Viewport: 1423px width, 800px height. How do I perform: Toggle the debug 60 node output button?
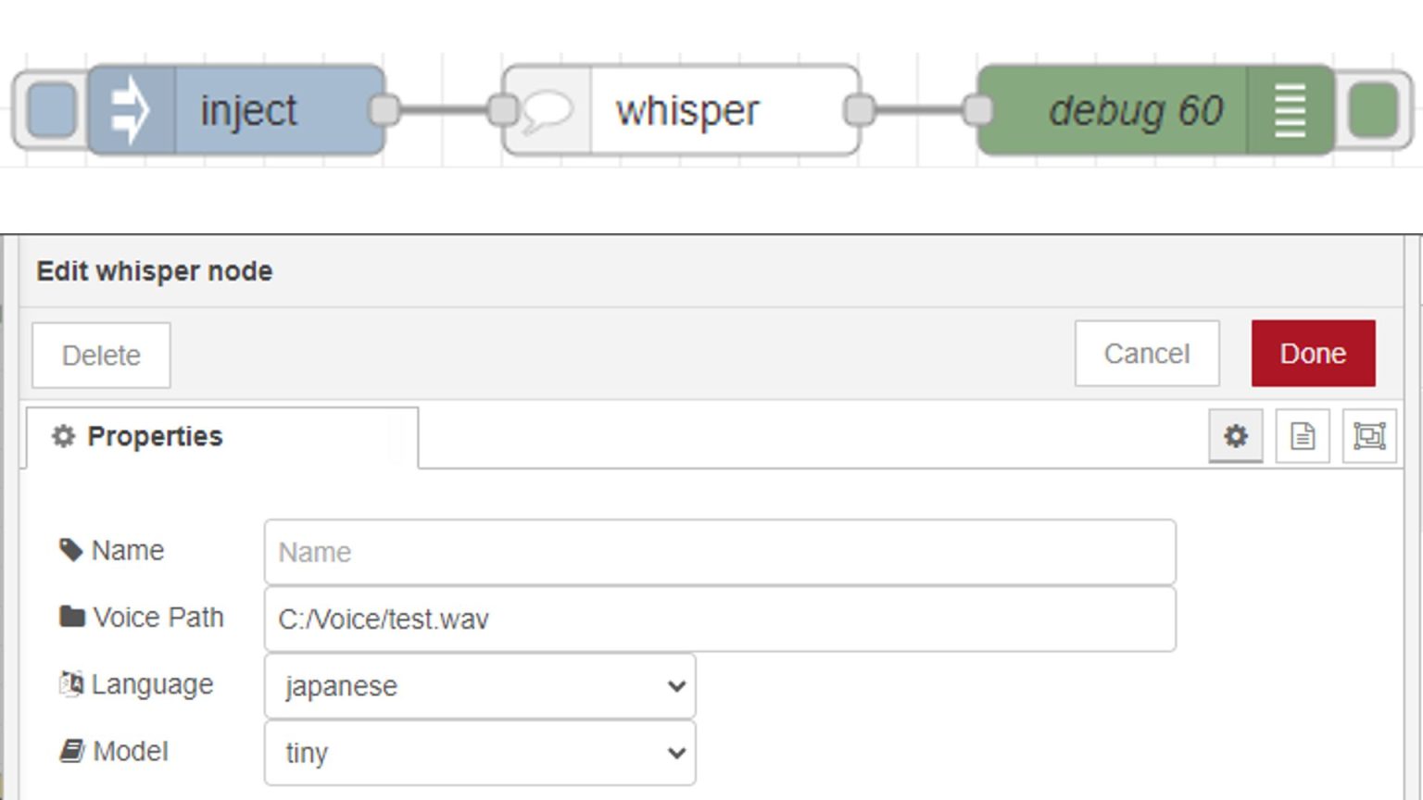(x=1372, y=110)
